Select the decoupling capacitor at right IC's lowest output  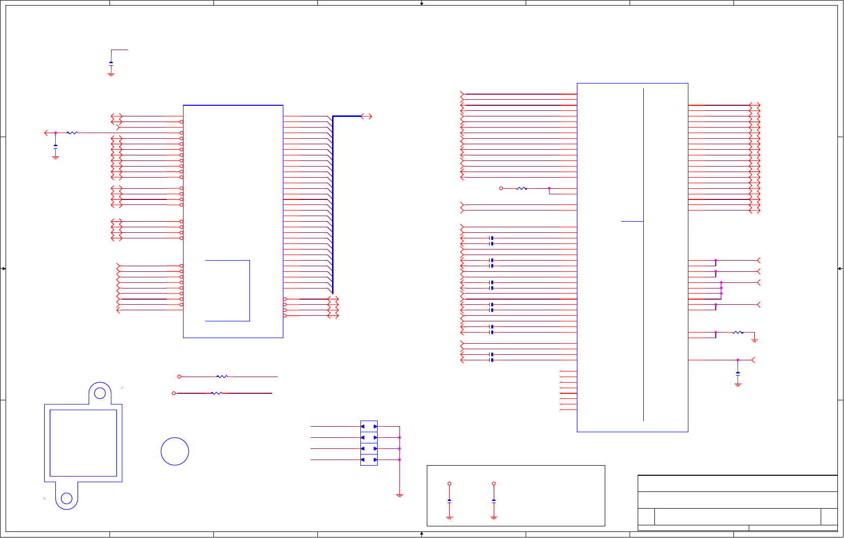738,373
